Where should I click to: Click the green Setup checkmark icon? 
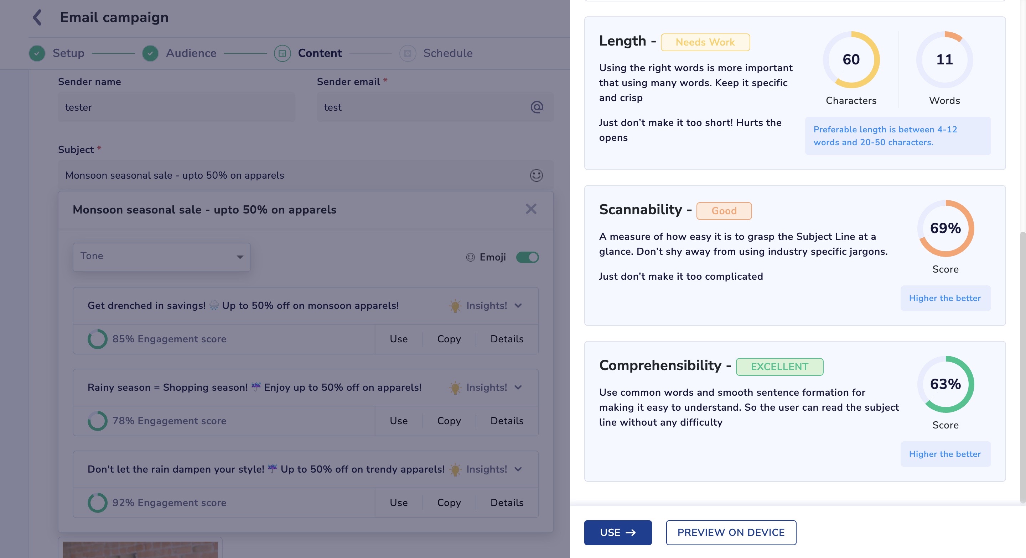coord(37,53)
